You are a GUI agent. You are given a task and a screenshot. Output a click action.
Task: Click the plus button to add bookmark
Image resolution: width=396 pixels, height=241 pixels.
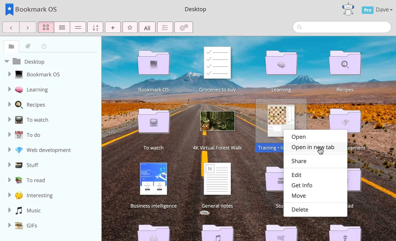(x=113, y=28)
